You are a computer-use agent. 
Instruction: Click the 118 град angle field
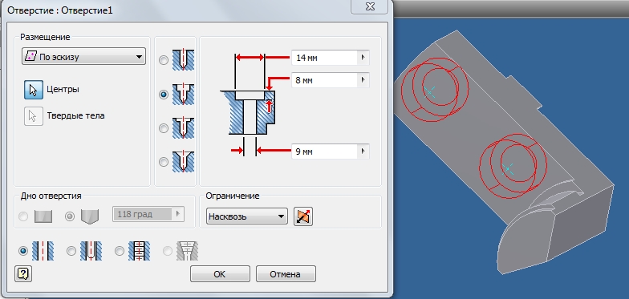coord(143,214)
